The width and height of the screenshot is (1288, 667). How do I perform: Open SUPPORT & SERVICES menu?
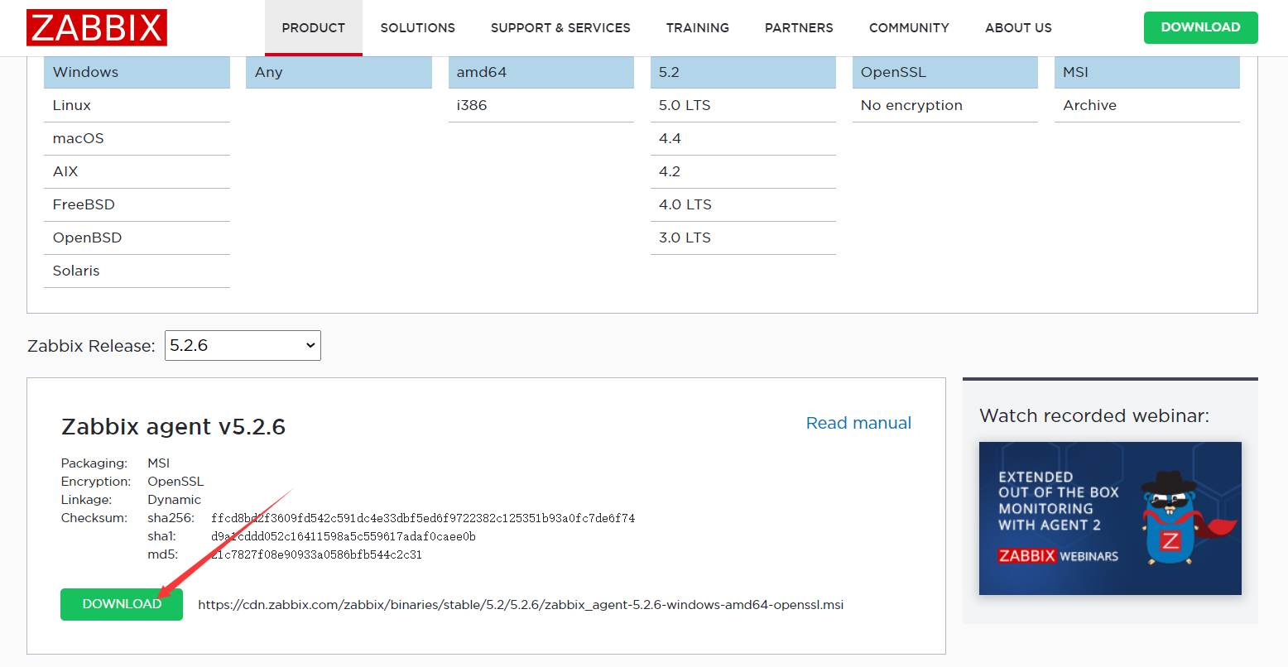pyautogui.click(x=560, y=27)
